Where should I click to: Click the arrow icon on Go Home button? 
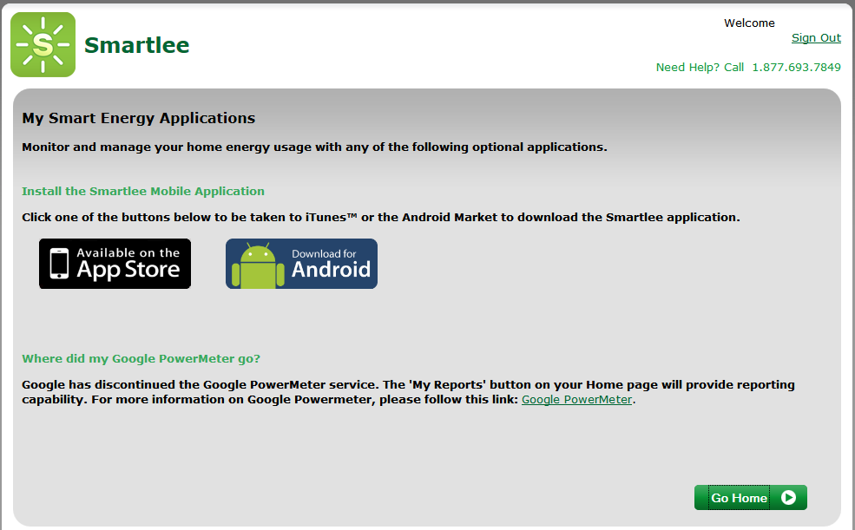click(788, 498)
